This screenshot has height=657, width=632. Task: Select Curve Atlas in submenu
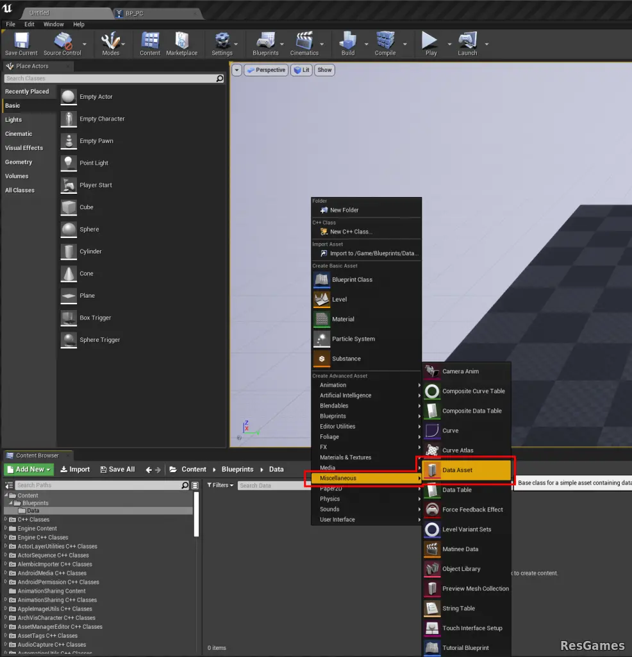pos(467,450)
